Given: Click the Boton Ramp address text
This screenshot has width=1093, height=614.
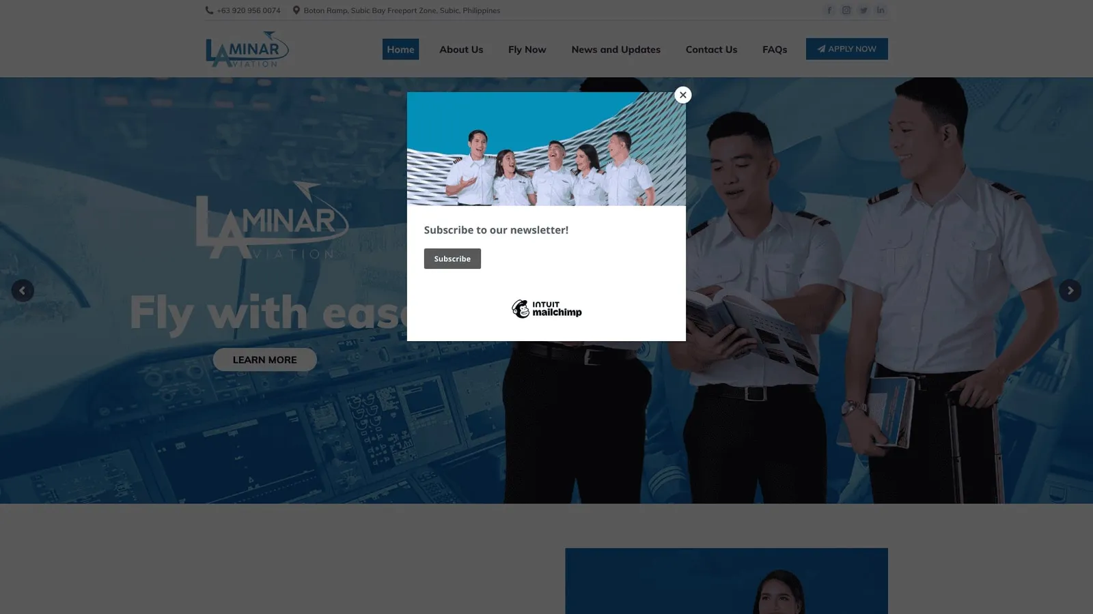Looking at the screenshot, I should point(402,10).
